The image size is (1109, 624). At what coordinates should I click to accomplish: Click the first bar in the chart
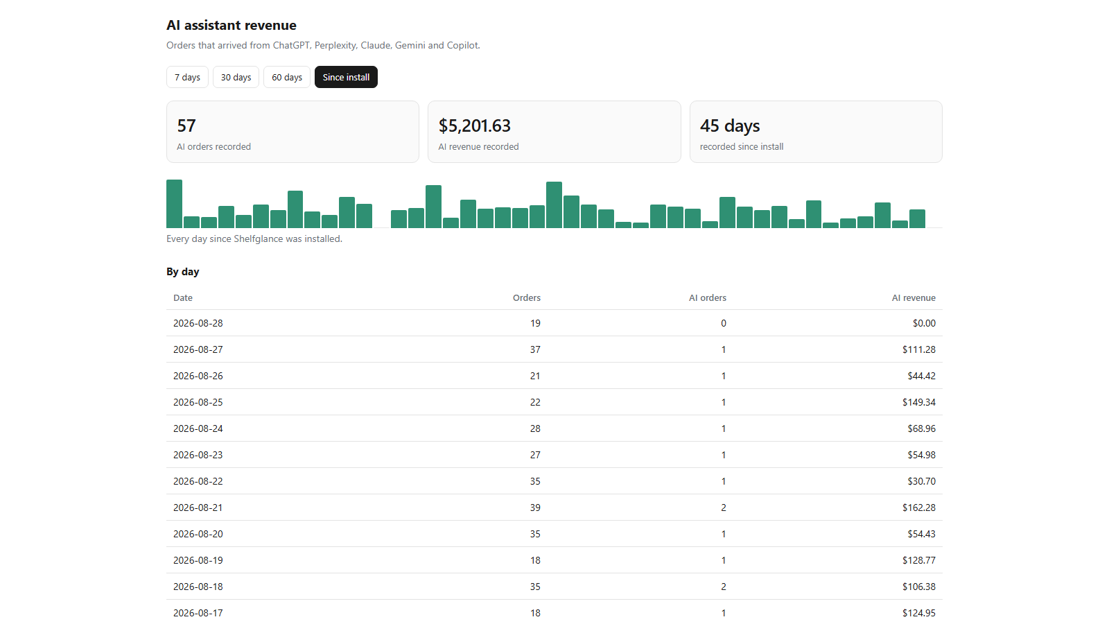tap(174, 204)
